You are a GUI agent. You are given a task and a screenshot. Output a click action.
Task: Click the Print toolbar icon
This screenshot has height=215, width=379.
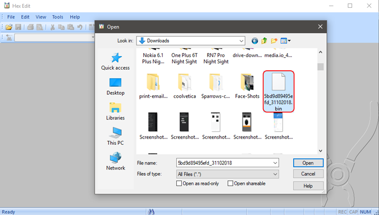pyautogui.click(x=30, y=27)
